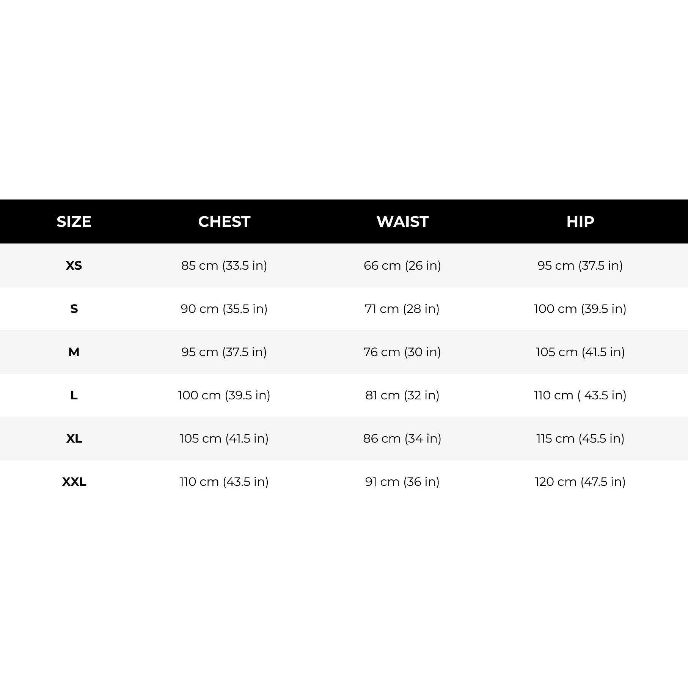
Task: Click S waist value 71 cm
Action: (402, 309)
